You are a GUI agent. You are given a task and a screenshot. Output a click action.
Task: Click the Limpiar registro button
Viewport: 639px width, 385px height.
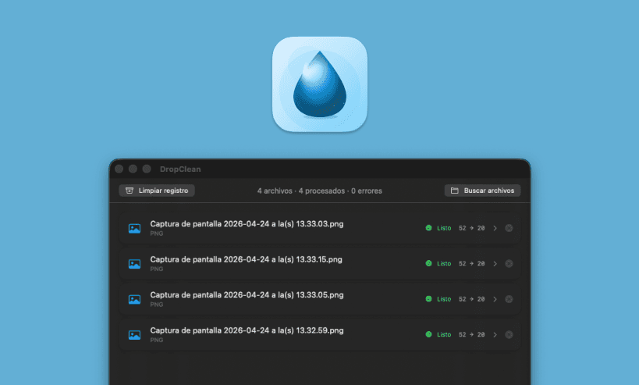point(157,191)
